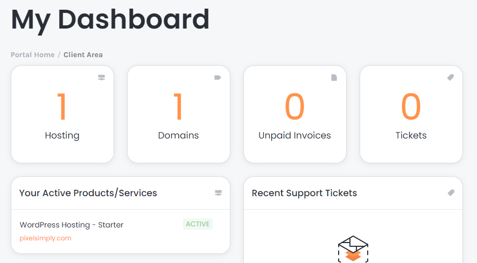This screenshot has width=477, height=263.
Task: Visit the pixelsimply.com domain link
Action: tap(45, 238)
